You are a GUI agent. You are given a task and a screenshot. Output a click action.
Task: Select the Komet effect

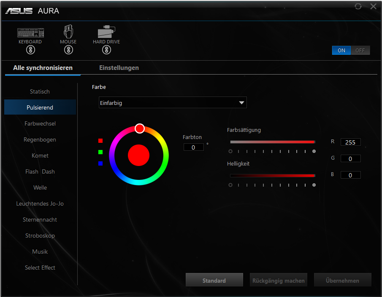(40, 155)
